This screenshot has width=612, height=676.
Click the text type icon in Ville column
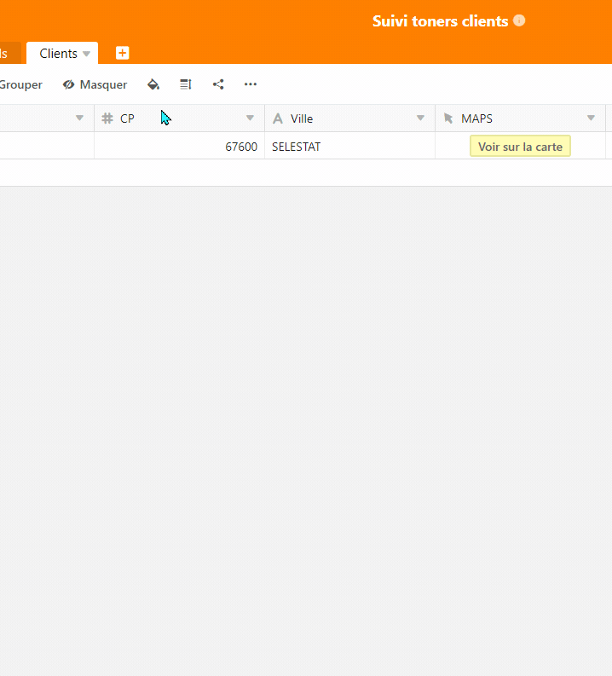(x=278, y=118)
